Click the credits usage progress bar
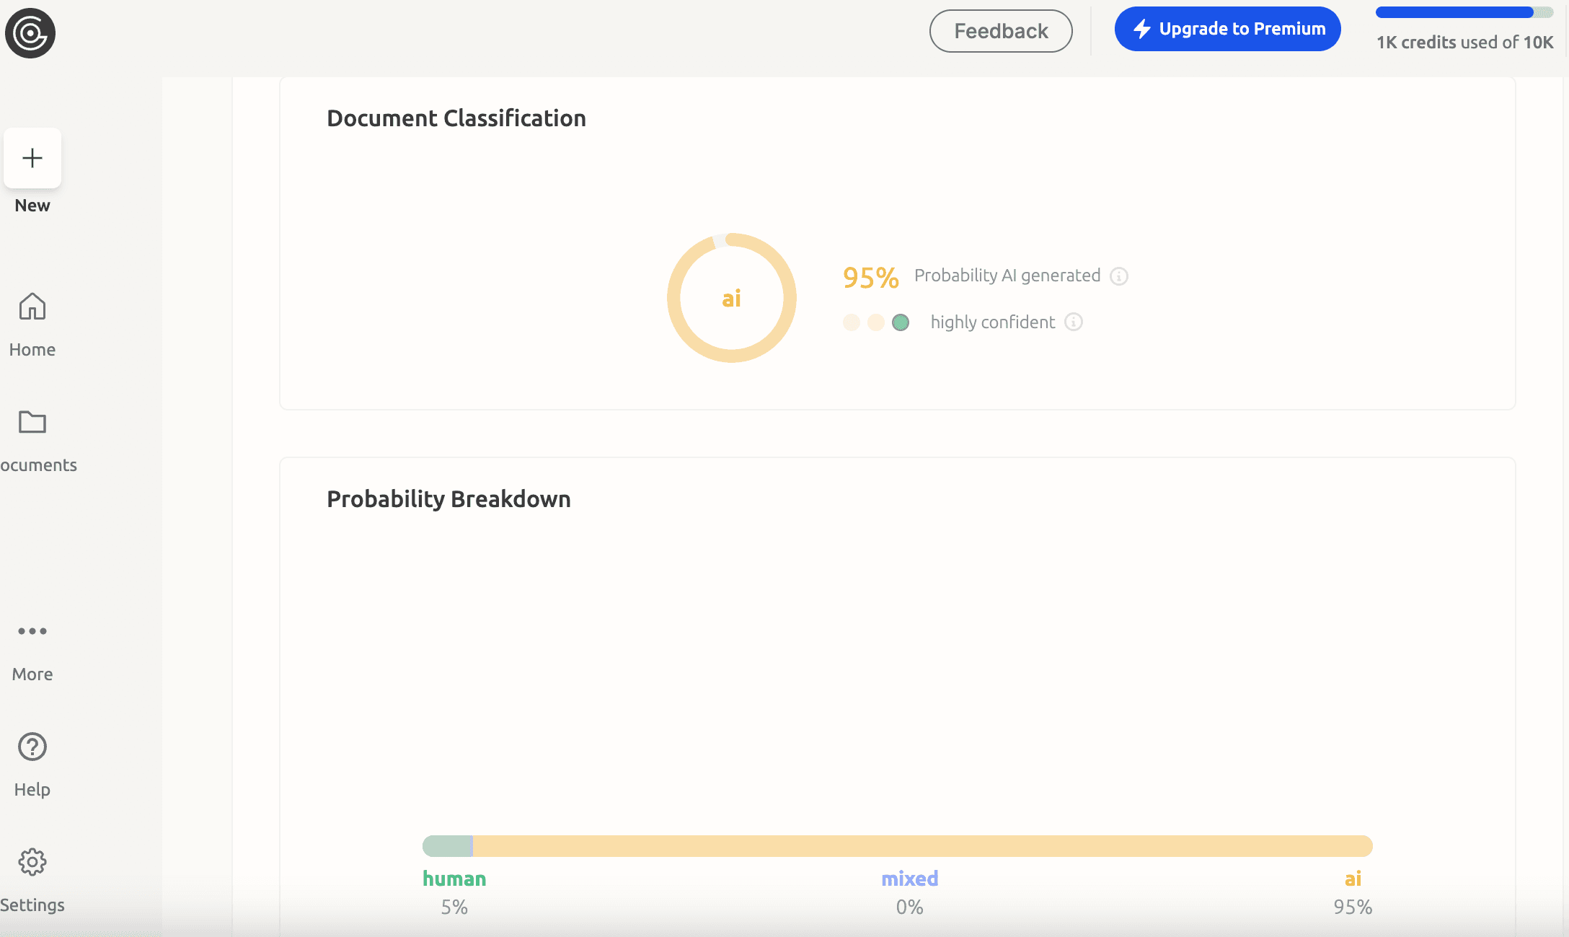1569x937 pixels. click(x=1464, y=12)
